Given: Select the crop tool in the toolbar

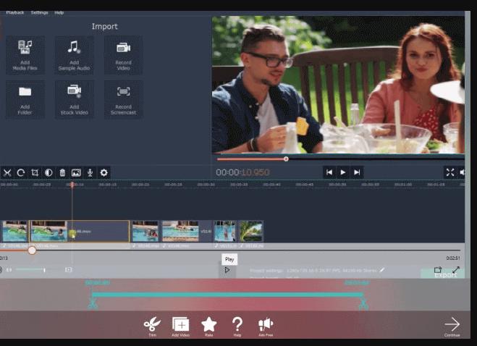Looking at the screenshot, I should click(35, 172).
